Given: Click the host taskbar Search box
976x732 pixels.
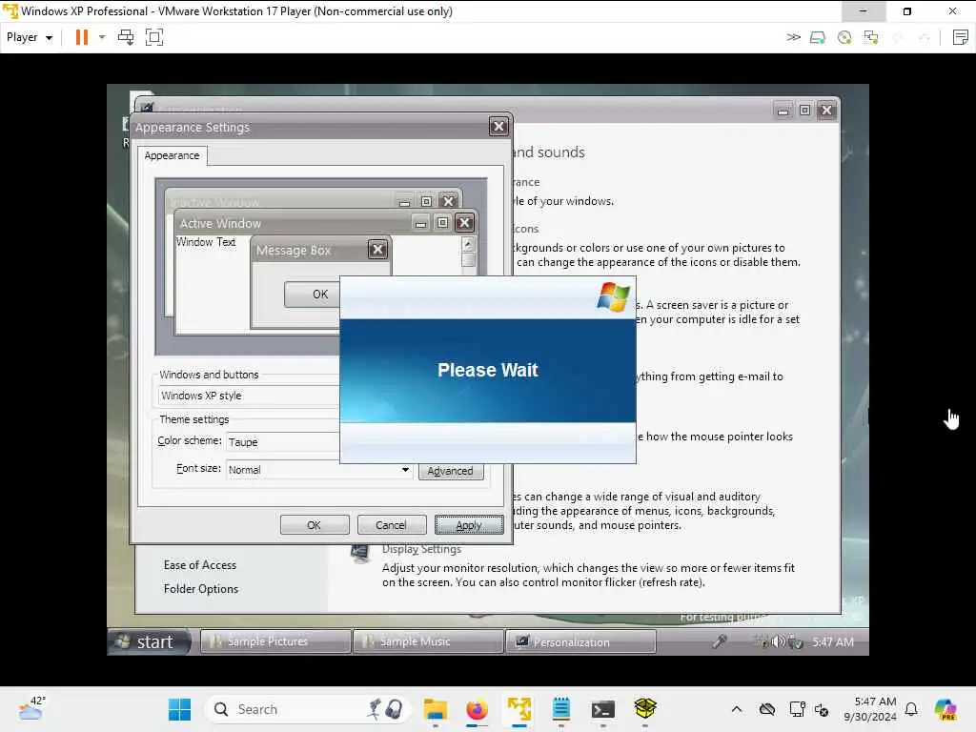Looking at the screenshot, I should [308, 709].
